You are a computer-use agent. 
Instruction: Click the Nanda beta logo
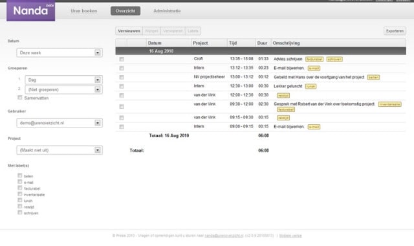coord(30,10)
